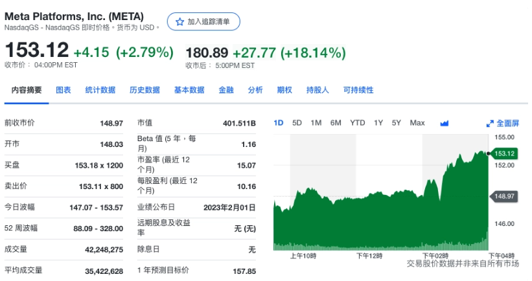Switch to the 图表 tab
Image resolution: width=532 pixels, height=281 pixels.
pos(64,90)
